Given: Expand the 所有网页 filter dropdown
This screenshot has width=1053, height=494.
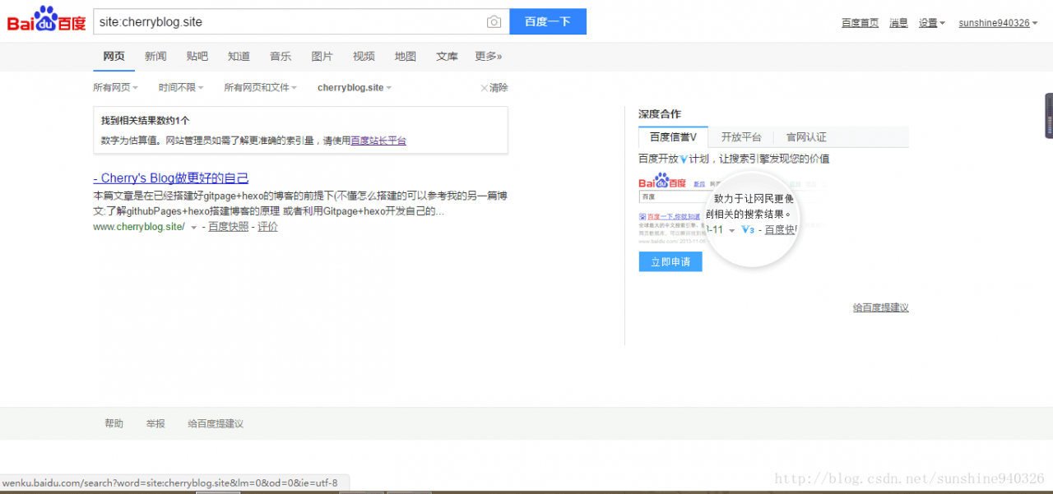Looking at the screenshot, I should pyautogui.click(x=115, y=88).
